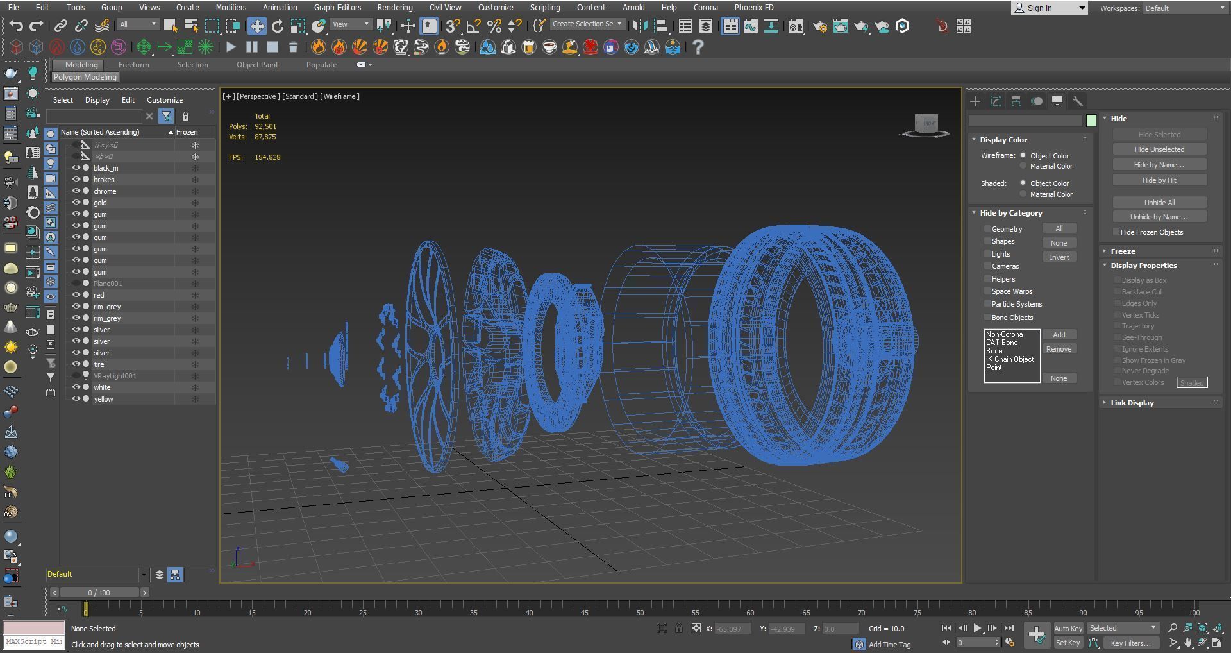Click the Pan View hand icon
This screenshot has width=1231, height=653.
1187,643
